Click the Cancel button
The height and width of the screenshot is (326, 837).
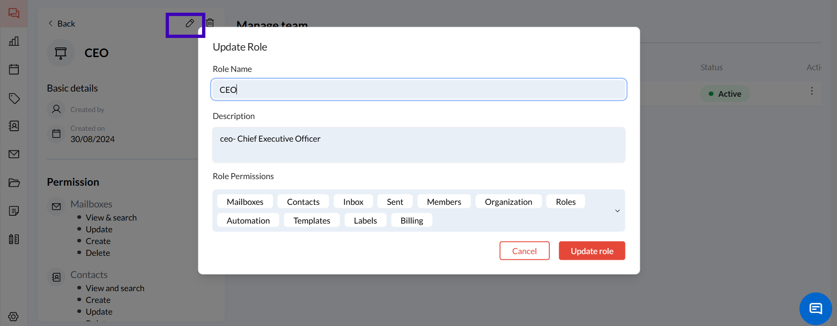click(x=524, y=251)
